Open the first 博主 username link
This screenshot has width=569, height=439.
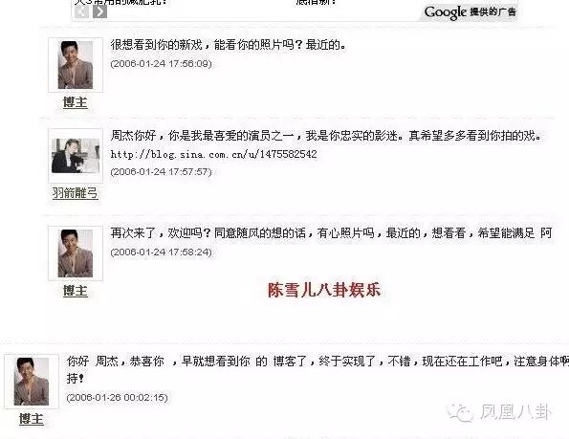76,102
